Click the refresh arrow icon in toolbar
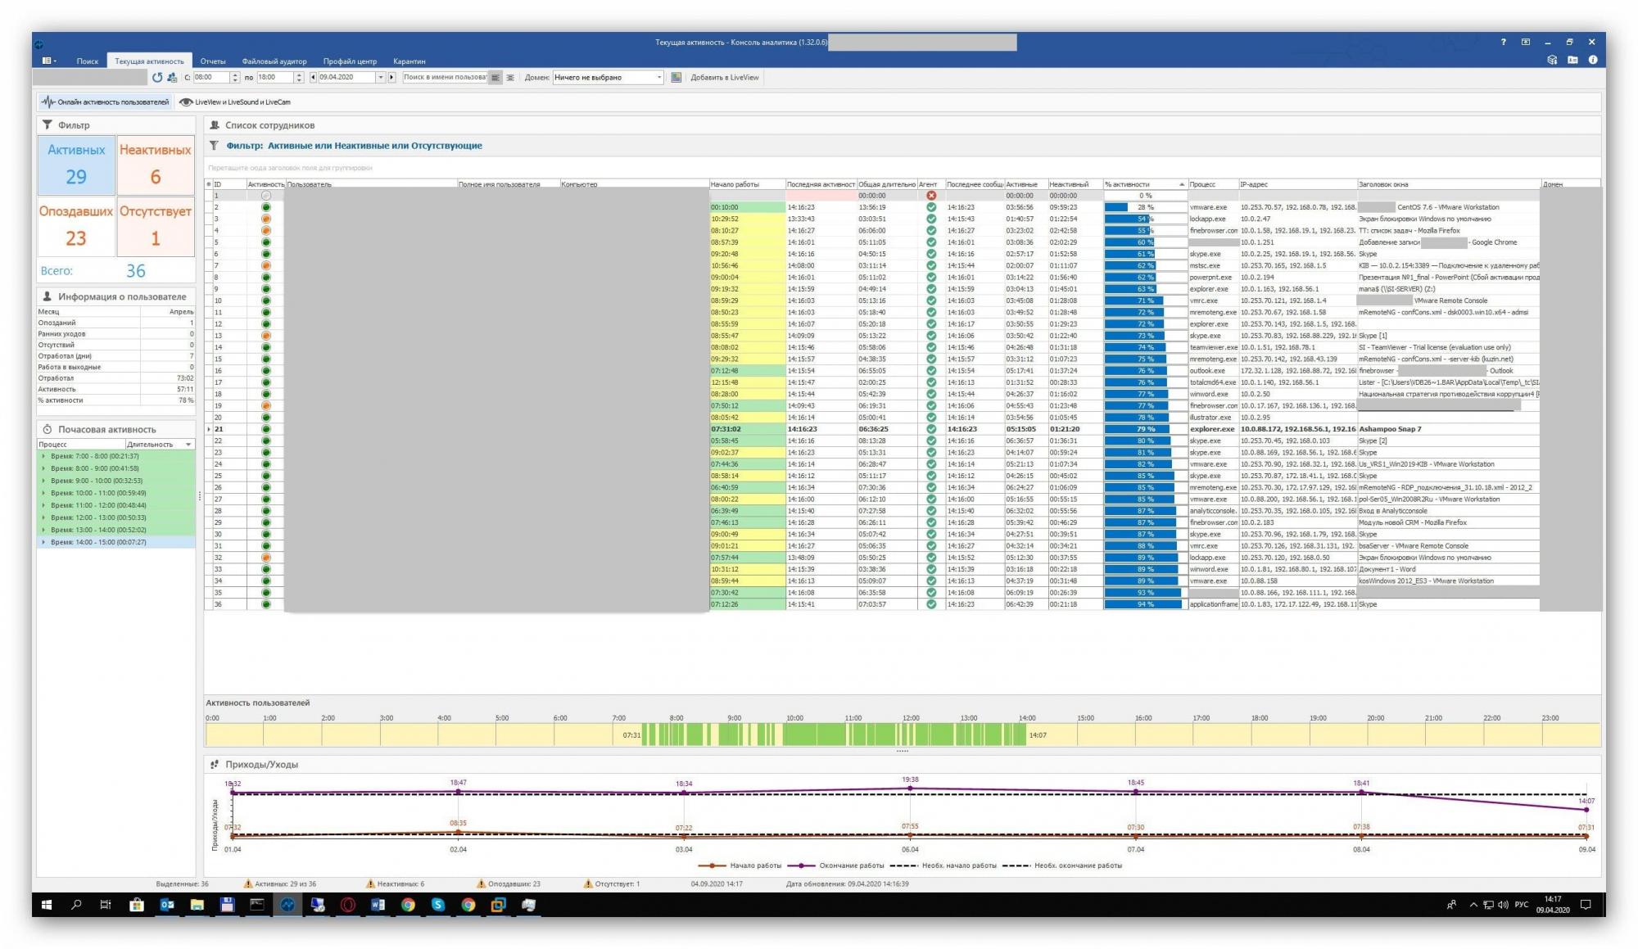The image size is (1638, 949). [x=157, y=78]
